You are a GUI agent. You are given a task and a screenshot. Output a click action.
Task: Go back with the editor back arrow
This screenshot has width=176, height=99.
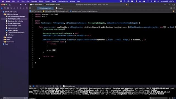coord(33,8)
